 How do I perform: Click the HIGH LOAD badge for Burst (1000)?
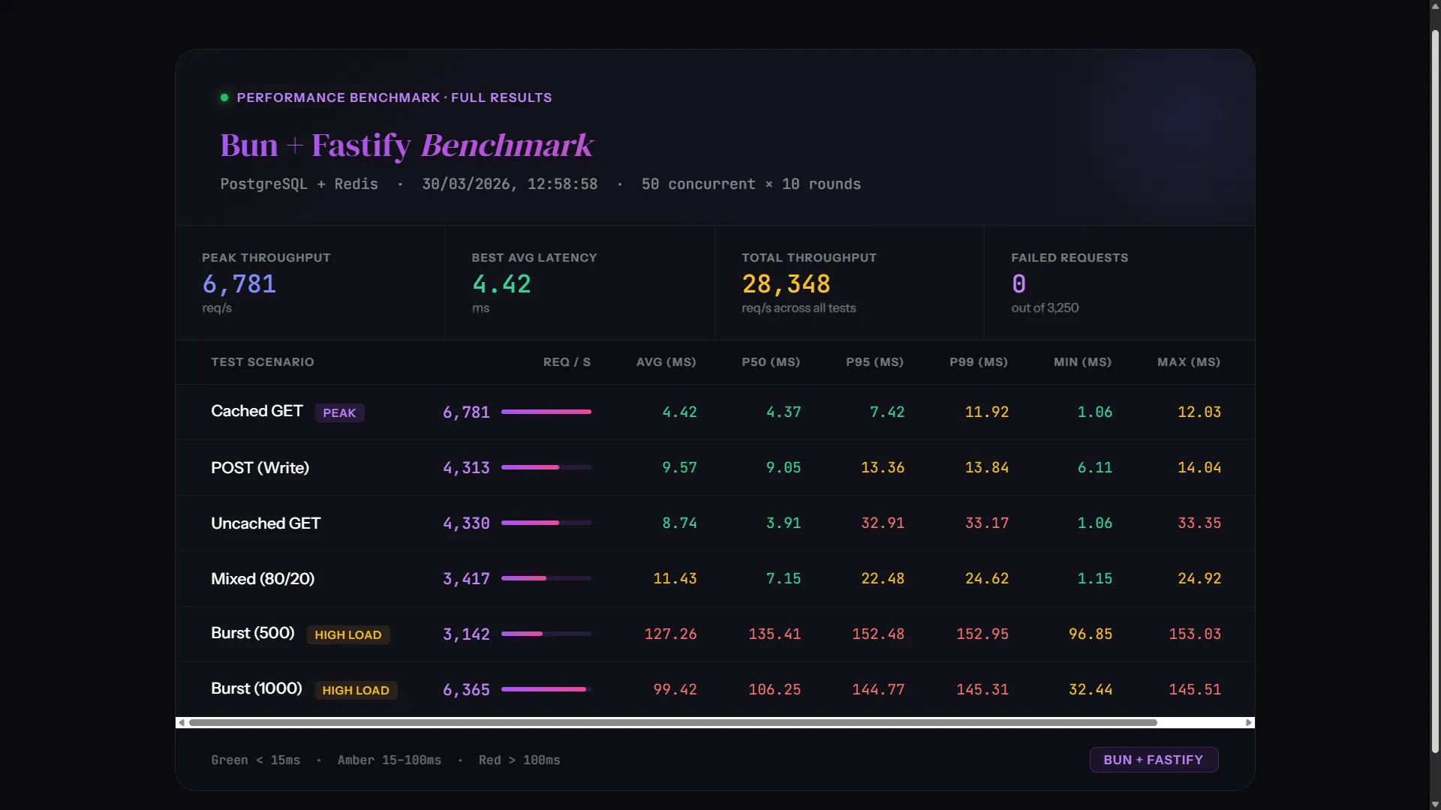pyautogui.click(x=356, y=690)
